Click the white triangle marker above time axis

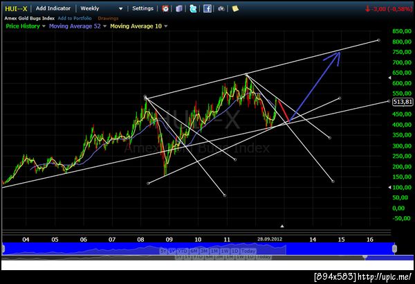tap(282, 227)
